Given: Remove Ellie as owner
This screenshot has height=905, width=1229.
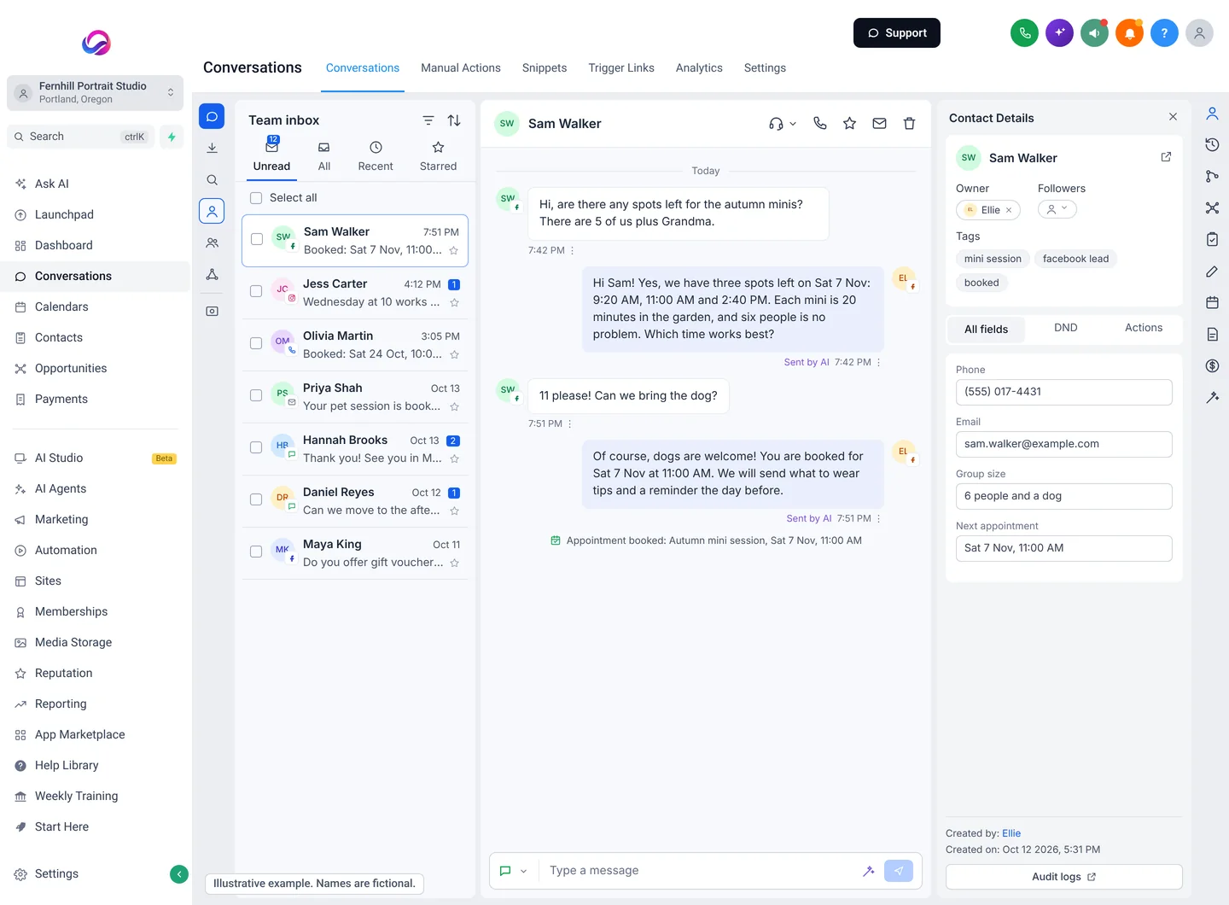Looking at the screenshot, I should [x=1009, y=210].
